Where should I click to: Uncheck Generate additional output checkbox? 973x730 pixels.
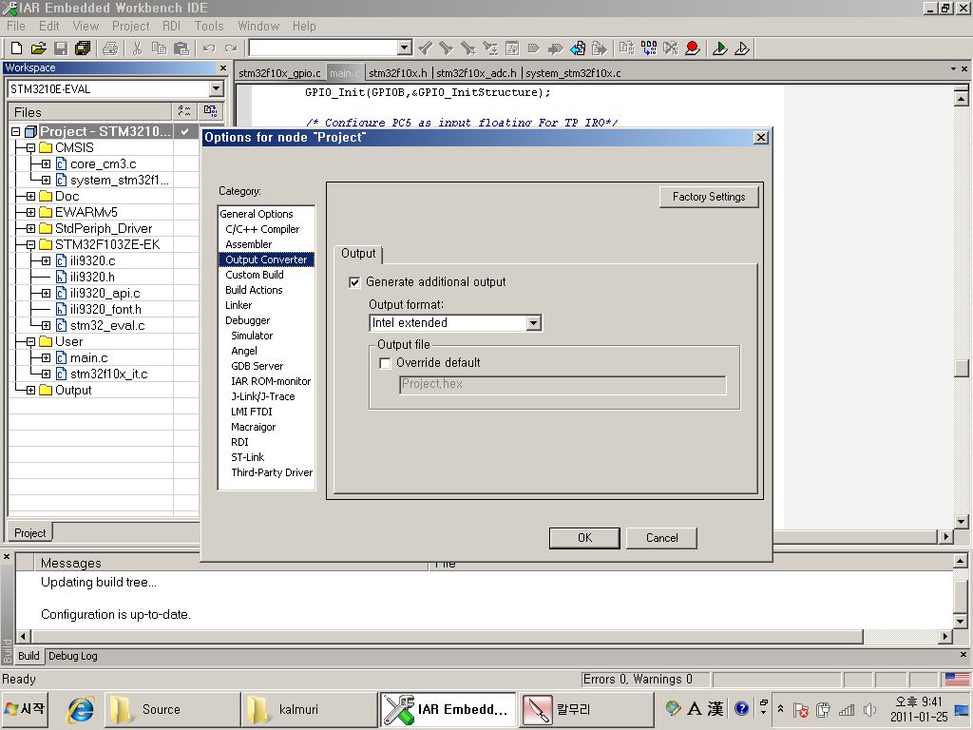354,282
